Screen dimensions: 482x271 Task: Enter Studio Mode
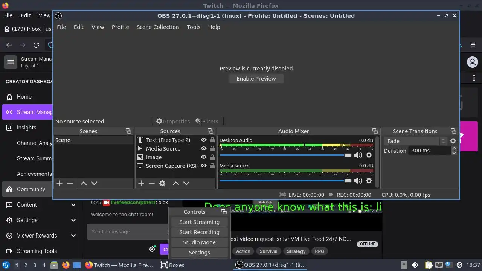(199, 242)
